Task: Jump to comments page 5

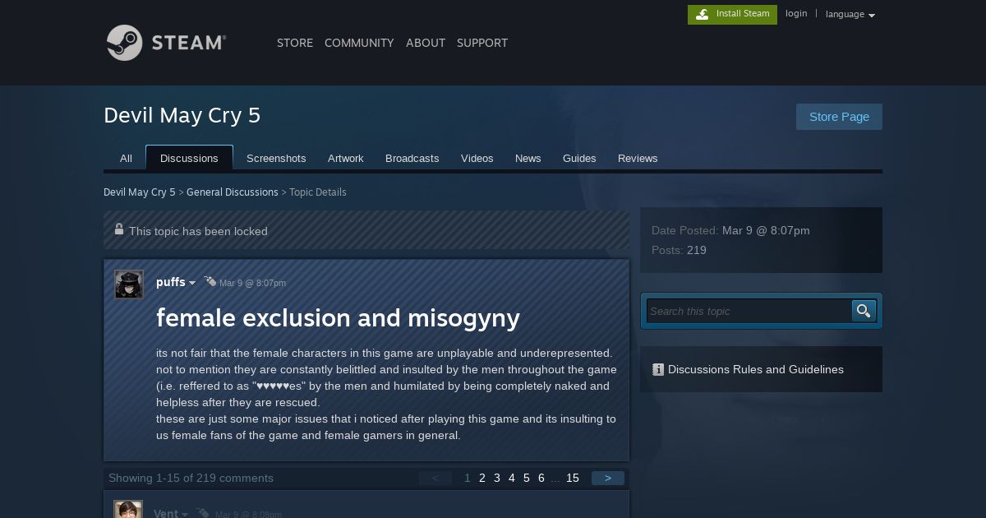Action: point(527,478)
